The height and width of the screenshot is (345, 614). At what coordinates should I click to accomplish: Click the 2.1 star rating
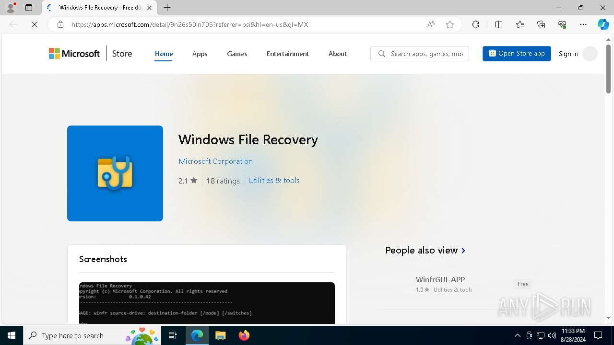pos(188,181)
